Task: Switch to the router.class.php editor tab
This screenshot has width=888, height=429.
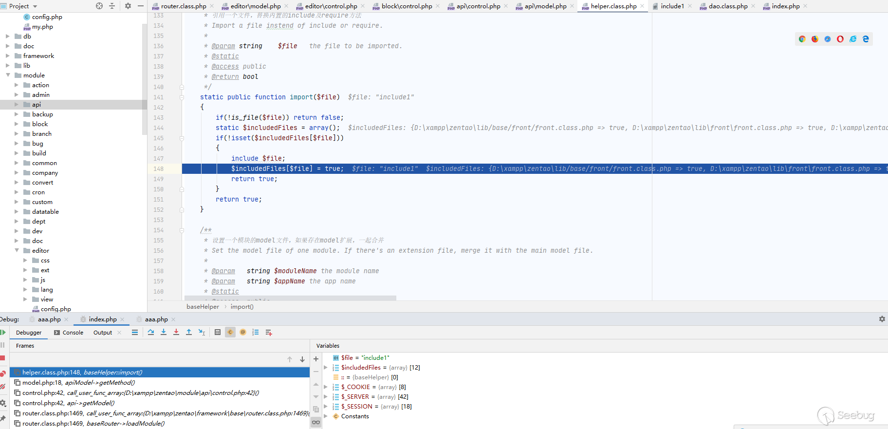Action: [x=183, y=6]
